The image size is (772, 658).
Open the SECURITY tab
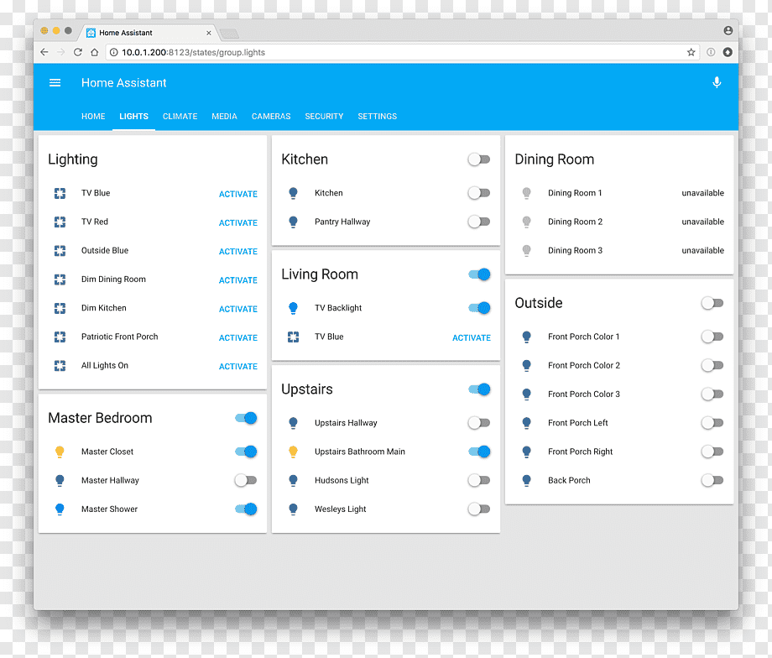pos(324,117)
